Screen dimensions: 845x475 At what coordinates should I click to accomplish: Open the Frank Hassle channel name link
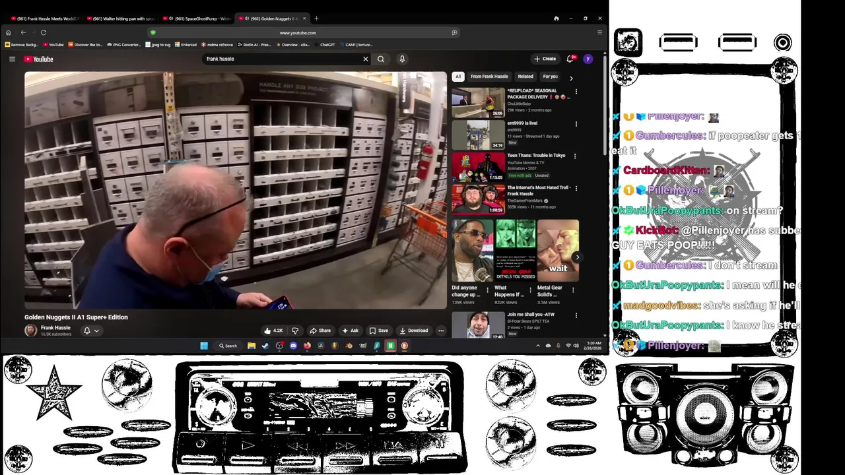tap(55, 328)
